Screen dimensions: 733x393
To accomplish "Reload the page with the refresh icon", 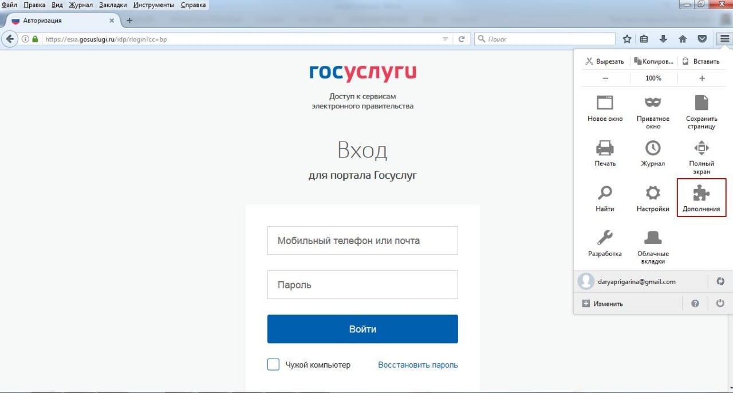I will click(462, 39).
